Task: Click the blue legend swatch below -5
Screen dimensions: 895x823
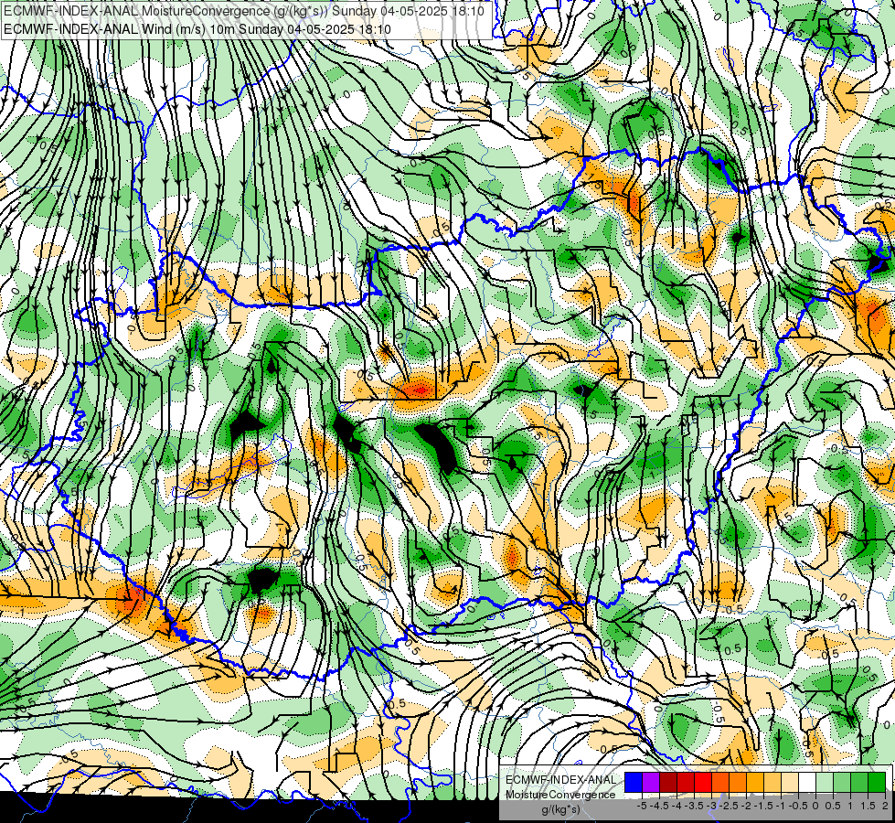Action: click(634, 782)
